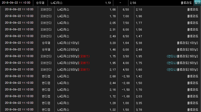
Task: Click the 핸디캡 label in the -2.50 row
Action: coord(46,76)
